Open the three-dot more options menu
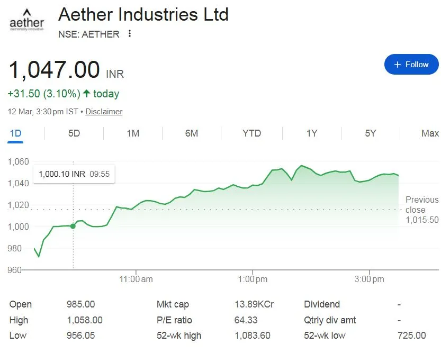The image size is (441, 353). (x=130, y=34)
